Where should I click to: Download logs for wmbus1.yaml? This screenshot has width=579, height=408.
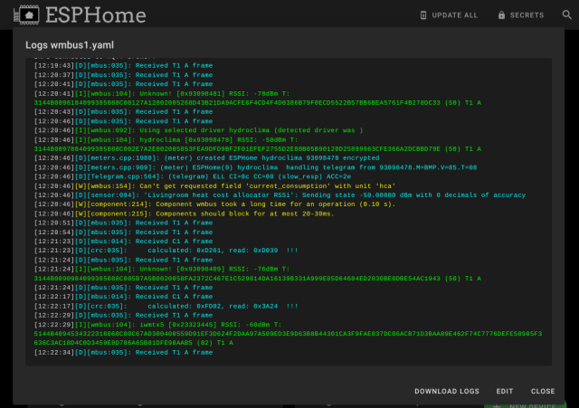tap(446, 392)
